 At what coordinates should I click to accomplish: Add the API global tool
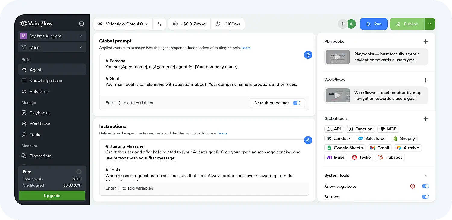pos(334,129)
